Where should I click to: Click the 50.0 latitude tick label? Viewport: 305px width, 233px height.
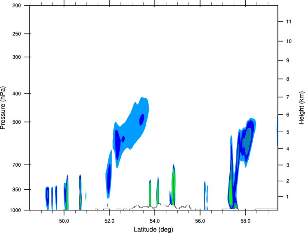(x=64, y=221)
